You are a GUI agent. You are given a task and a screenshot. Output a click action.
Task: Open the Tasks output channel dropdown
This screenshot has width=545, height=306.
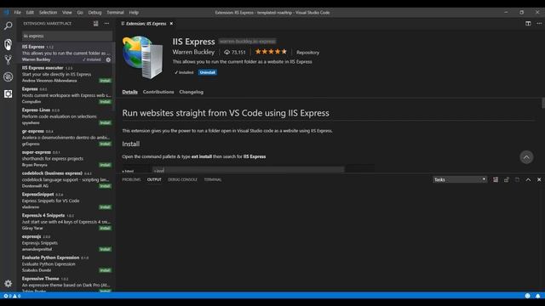(x=460, y=179)
